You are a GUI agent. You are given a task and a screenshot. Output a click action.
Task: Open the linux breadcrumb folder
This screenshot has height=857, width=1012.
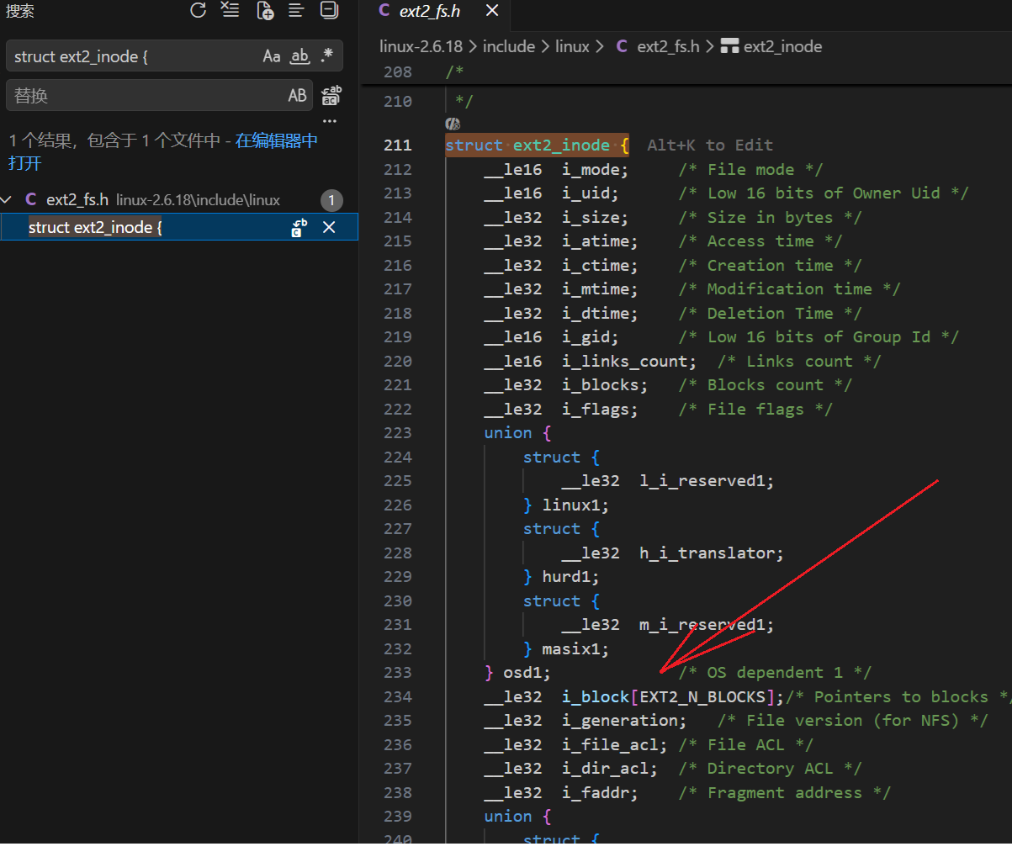(572, 46)
